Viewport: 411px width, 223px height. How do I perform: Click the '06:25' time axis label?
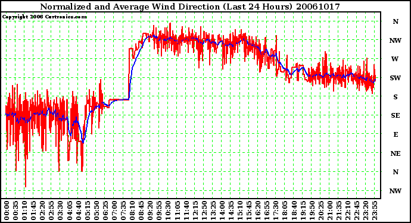coord(105,211)
